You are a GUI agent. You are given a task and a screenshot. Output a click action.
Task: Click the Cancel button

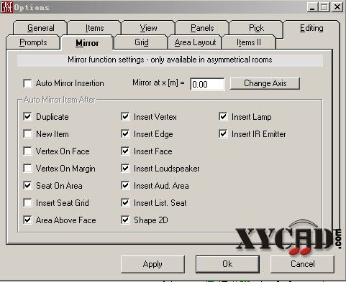302,264
